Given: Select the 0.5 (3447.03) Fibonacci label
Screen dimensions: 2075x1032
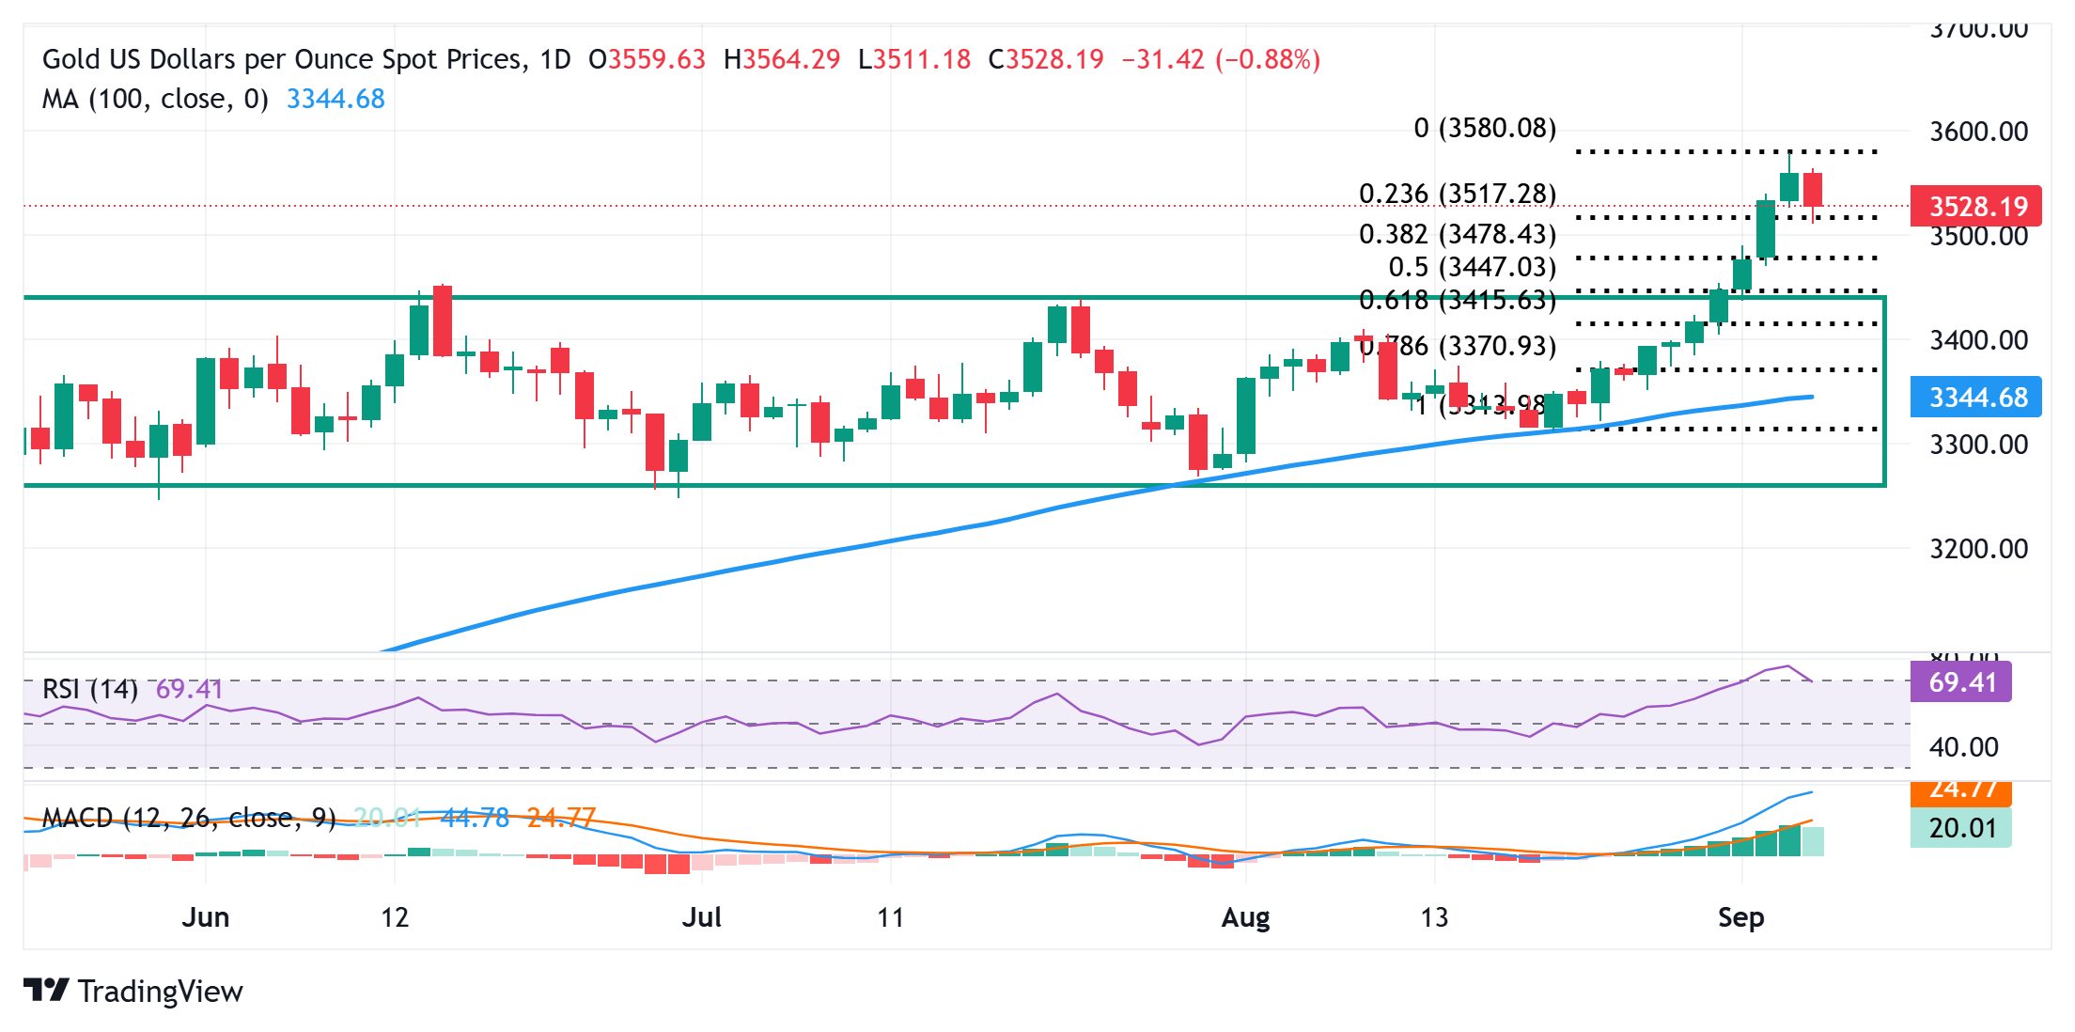Looking at the screenshot, I should click(1472, 267).
